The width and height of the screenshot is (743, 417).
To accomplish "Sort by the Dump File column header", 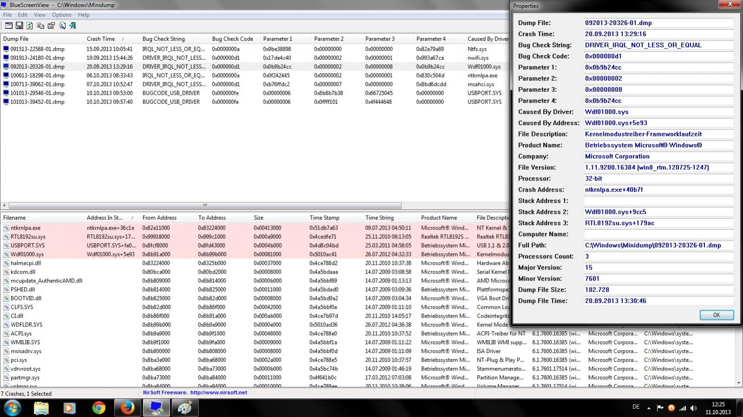I will click(x=42, y=39).
